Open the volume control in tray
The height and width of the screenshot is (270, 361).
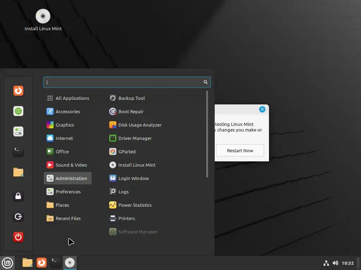[x=336, y=263]
